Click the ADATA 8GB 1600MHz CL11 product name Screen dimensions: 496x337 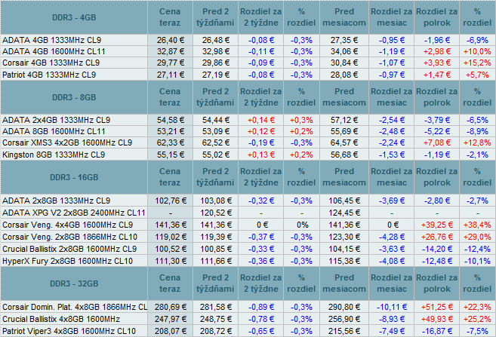pos(54,131)
